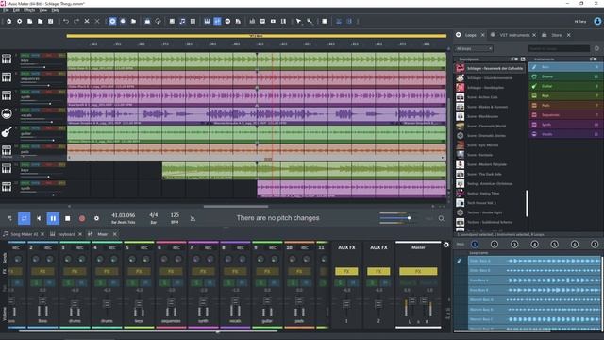The image size is (604, 340).
Task: Click the pencil icon beside loop list
Action: pyautogui.click(x=460, y=261)
